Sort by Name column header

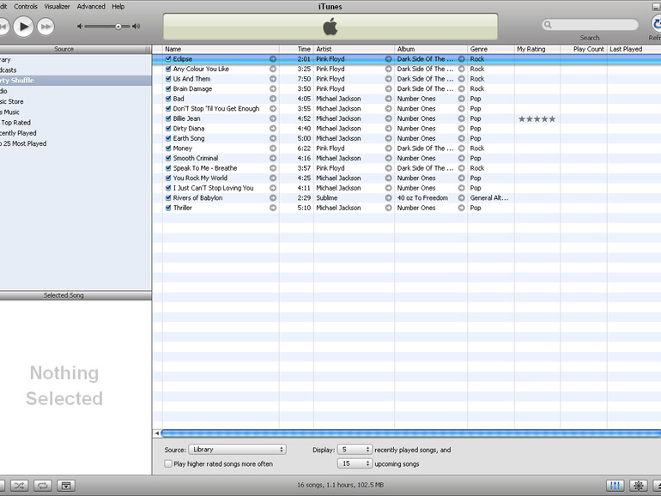(221, 49)
